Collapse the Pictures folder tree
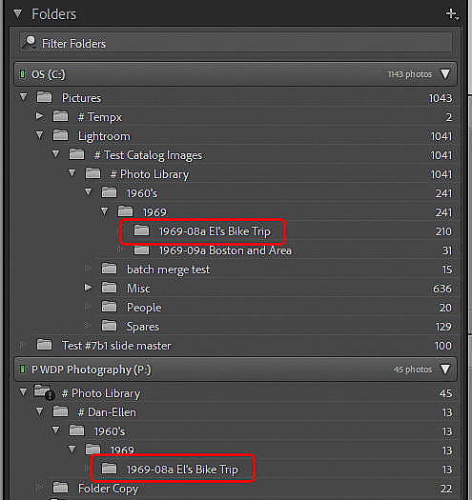The image size is (472, 500). (23, 96)
